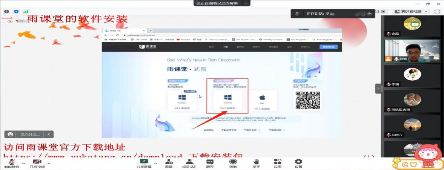Click the QR code on download page
Screen dimensions: 444x170
click(x=307, y=100)
